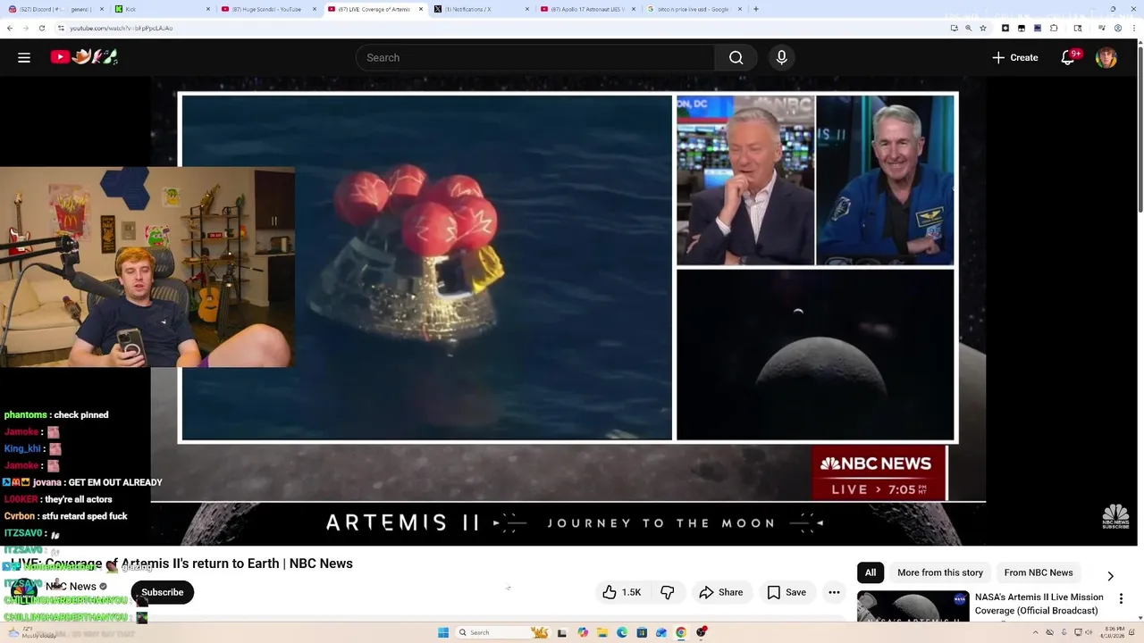Click the browser address bar URL
The width and height of the screenshot is (1144, 643).
pos(122,28)
